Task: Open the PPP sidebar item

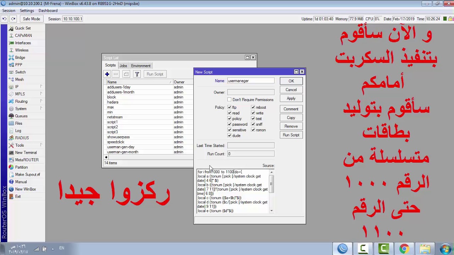Action: (18, 65)
